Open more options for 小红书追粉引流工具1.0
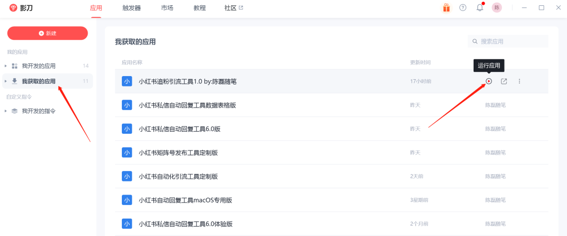This screenshot has height=236, width=567. click(519, 81)
